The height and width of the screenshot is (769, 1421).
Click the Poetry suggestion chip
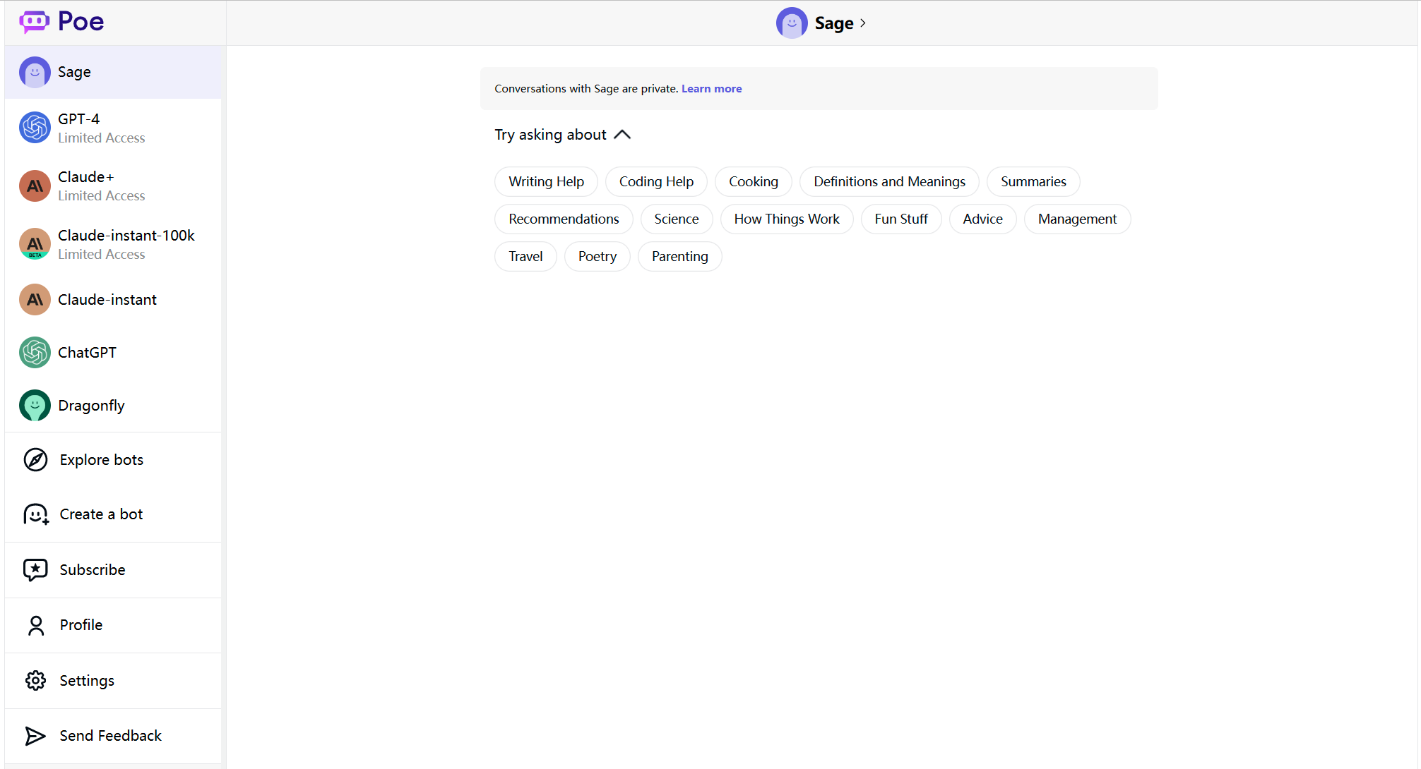pyautogui.click(x=597, y=257)
